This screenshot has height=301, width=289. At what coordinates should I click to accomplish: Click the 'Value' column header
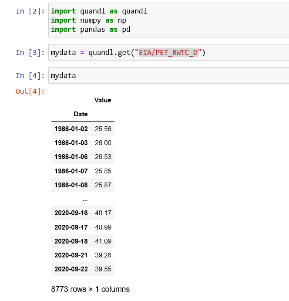coord(103,100)
